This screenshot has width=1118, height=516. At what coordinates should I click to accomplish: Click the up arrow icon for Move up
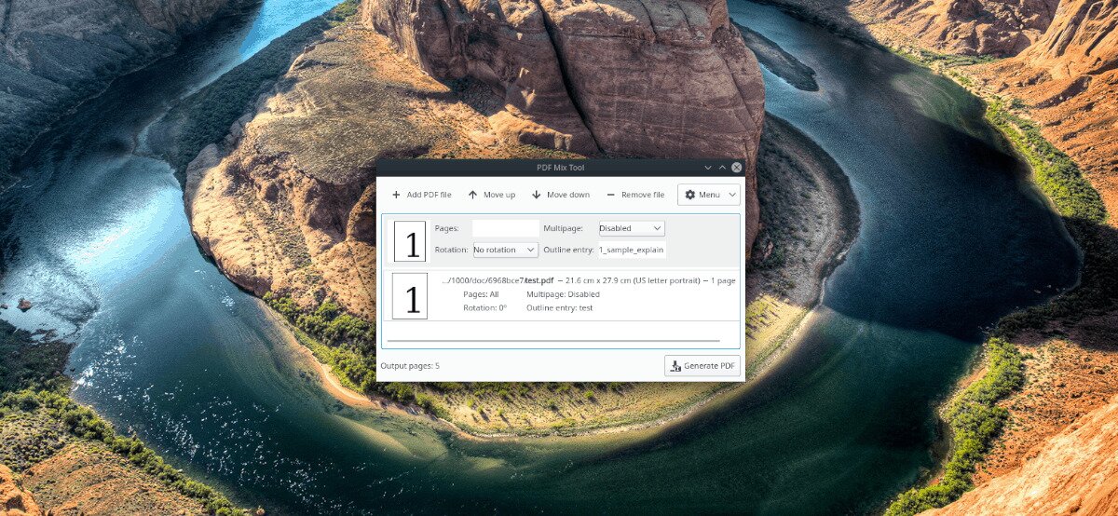472,195
